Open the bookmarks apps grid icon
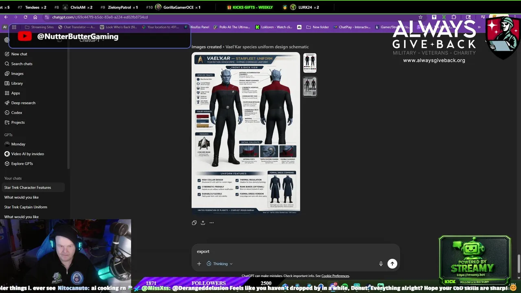The height and width of the screenshot is (293, 521). 14,27
